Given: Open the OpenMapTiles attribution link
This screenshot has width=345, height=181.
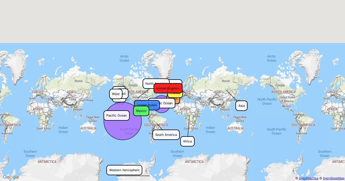Looking at the screenshot, I should [x=308, y=178].
